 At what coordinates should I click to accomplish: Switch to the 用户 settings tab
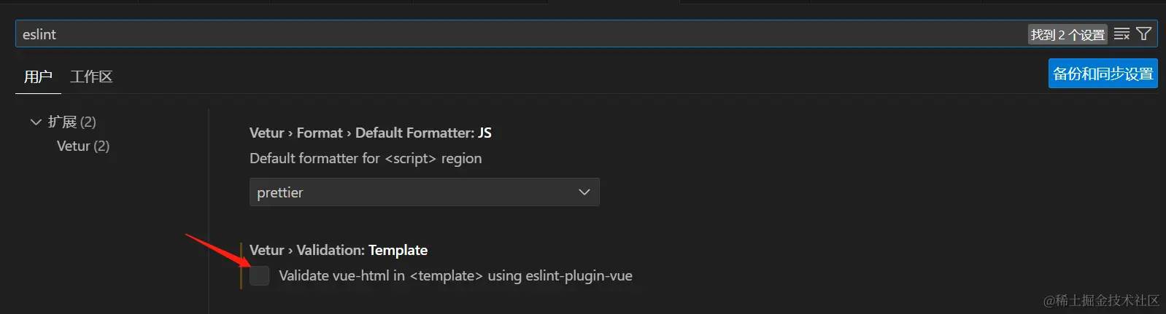pyautogui.click(x=38, y=76)
